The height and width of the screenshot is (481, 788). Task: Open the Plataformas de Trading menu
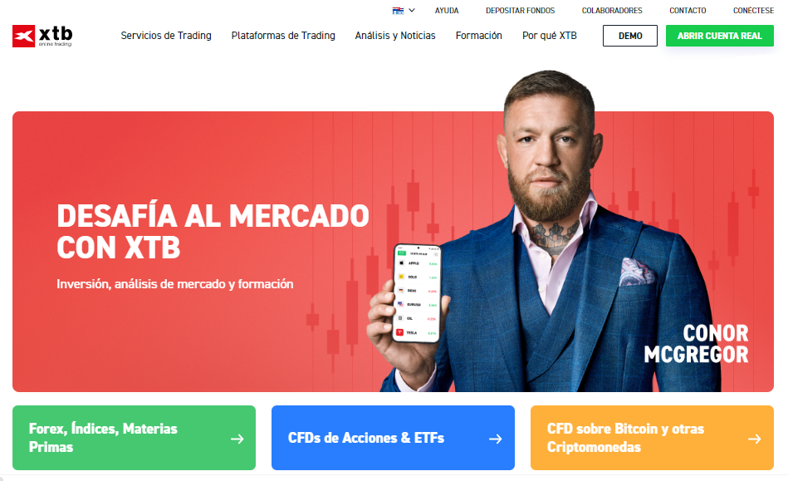point(283,36)
